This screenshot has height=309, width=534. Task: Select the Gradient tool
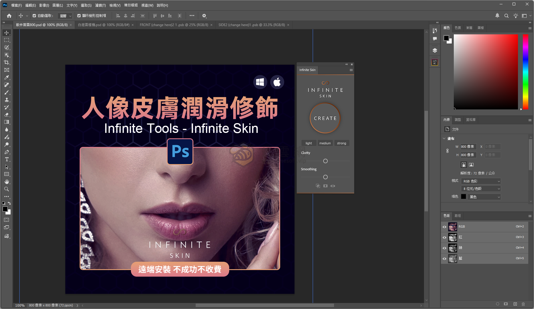pyautogui.click(x=7, y=122)
